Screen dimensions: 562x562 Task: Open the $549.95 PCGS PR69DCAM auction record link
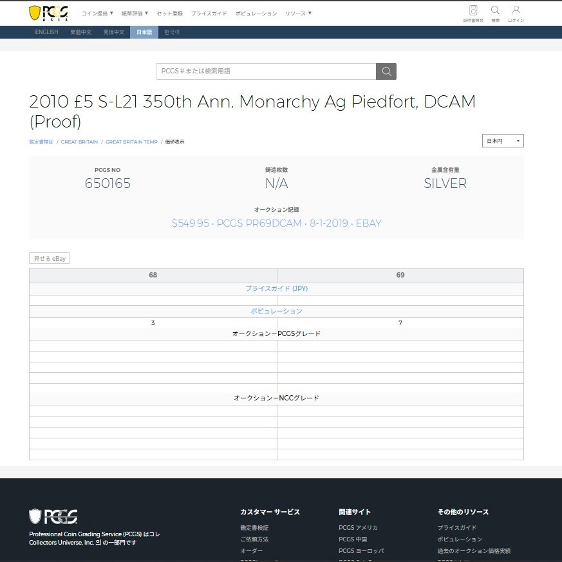(276, 223)
